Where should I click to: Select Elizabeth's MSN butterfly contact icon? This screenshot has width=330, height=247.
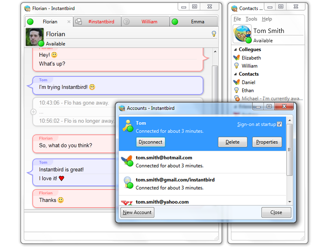pos(236,58)
